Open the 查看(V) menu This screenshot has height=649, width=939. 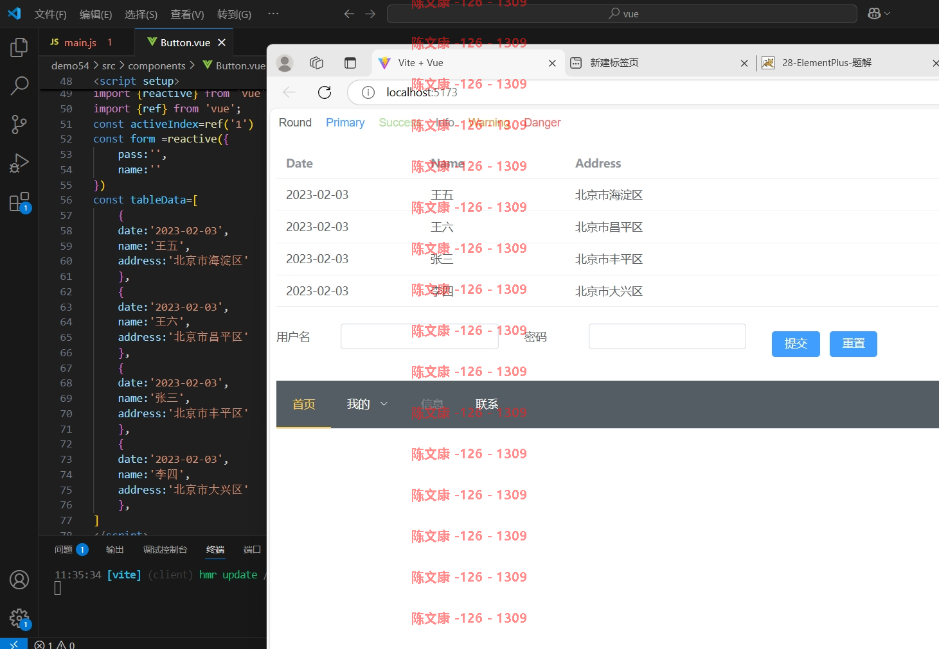[187, 14]
